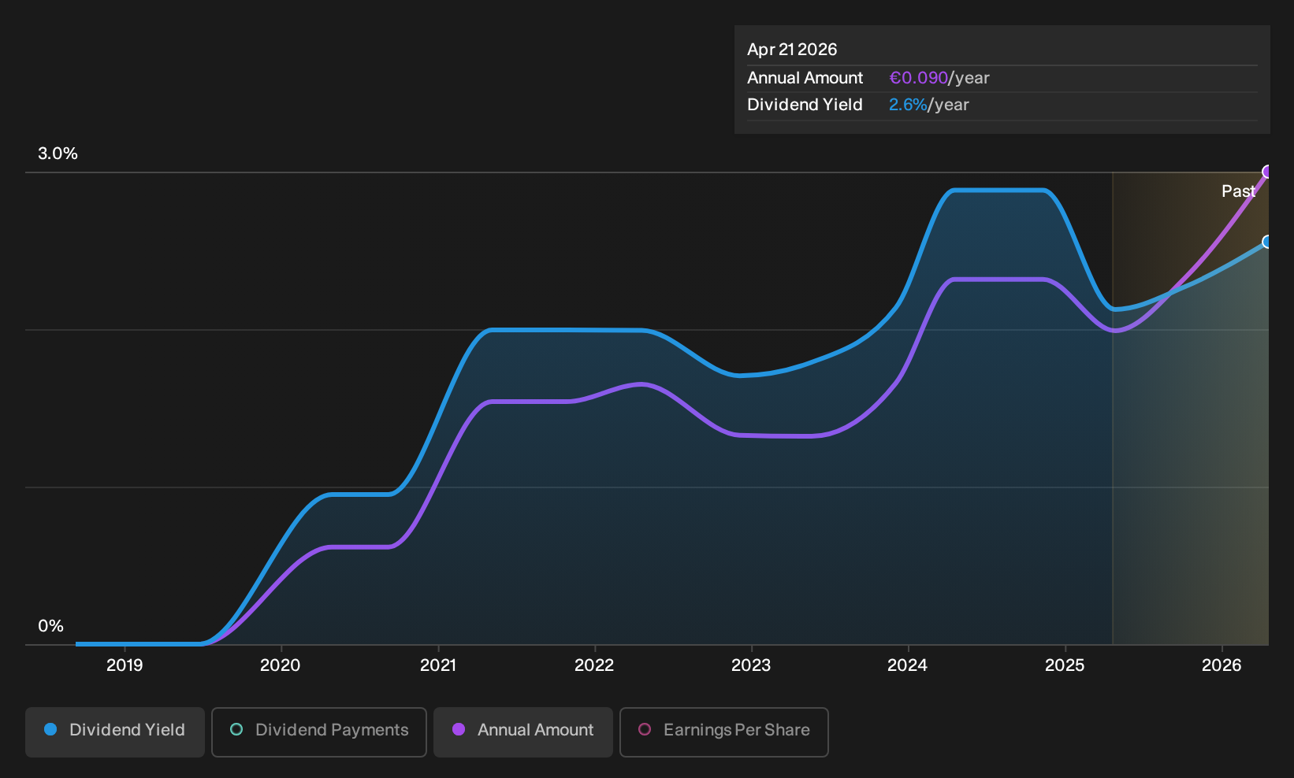Enable the Dividend Payments series

pos(319,732)
